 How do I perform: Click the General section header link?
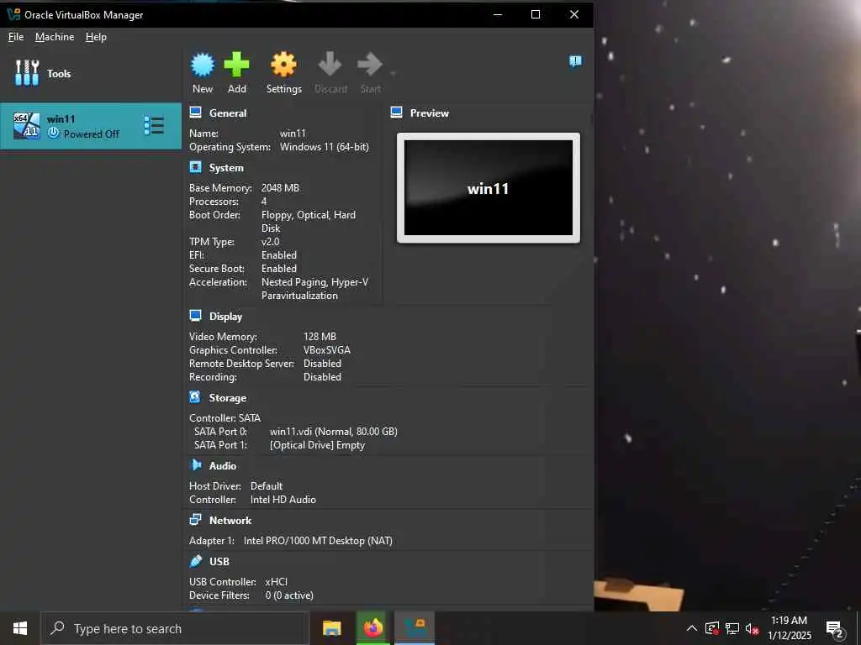(x=227, y=113)
